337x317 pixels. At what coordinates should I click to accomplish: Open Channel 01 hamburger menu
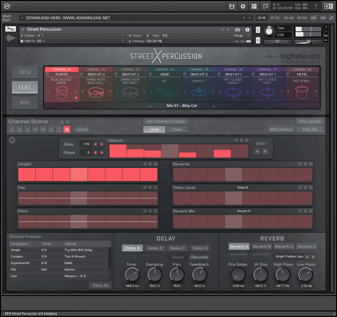tap(47, 74)
